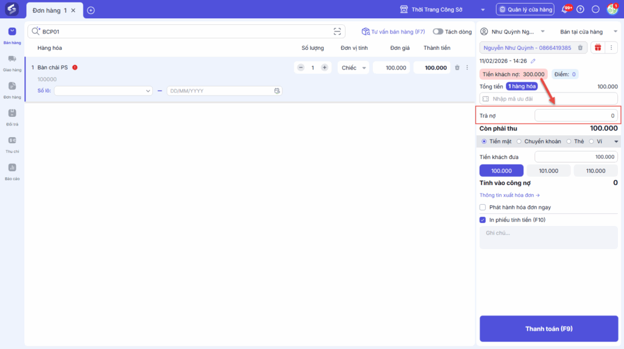Choose the 110.000 quick amount button
The width and height of the screenshot is (624, 349).
(595, 171)
